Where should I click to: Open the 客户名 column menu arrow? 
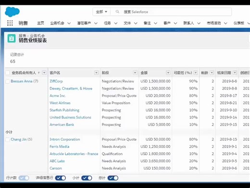(x=96, y=73)
